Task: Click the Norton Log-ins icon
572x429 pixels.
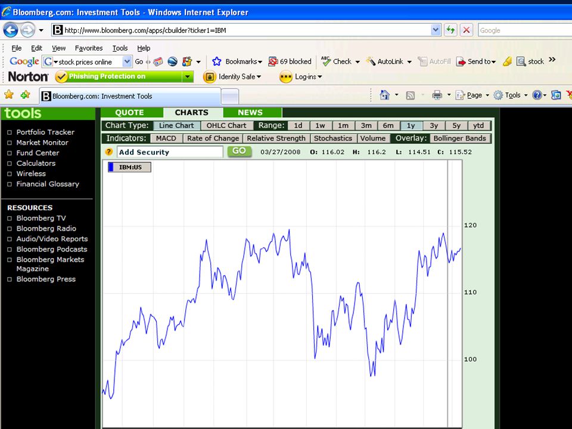Action: (x=285, y=77)
